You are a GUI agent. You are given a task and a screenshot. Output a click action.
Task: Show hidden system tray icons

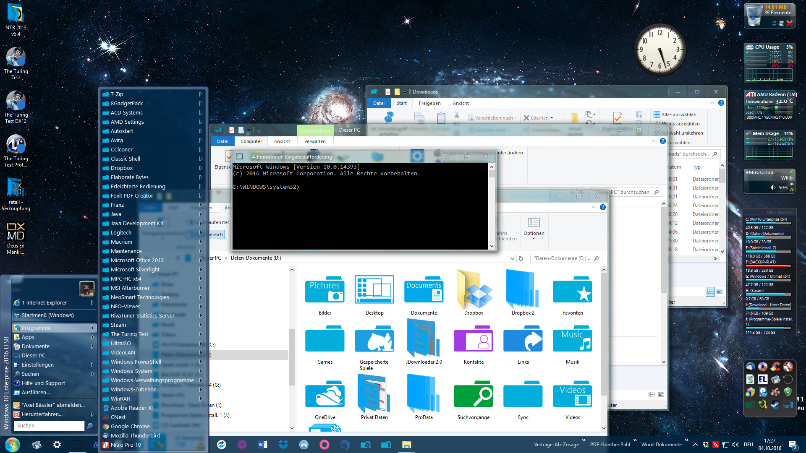pos(695,445)
